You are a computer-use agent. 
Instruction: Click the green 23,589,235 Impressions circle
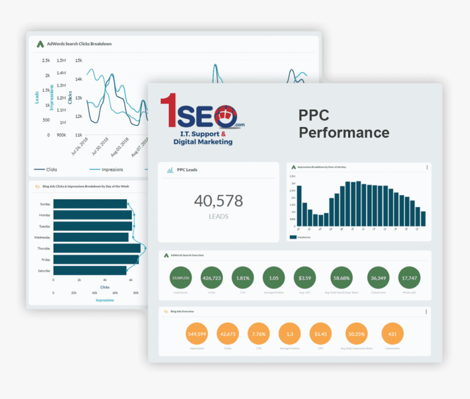tap(181, 278)
